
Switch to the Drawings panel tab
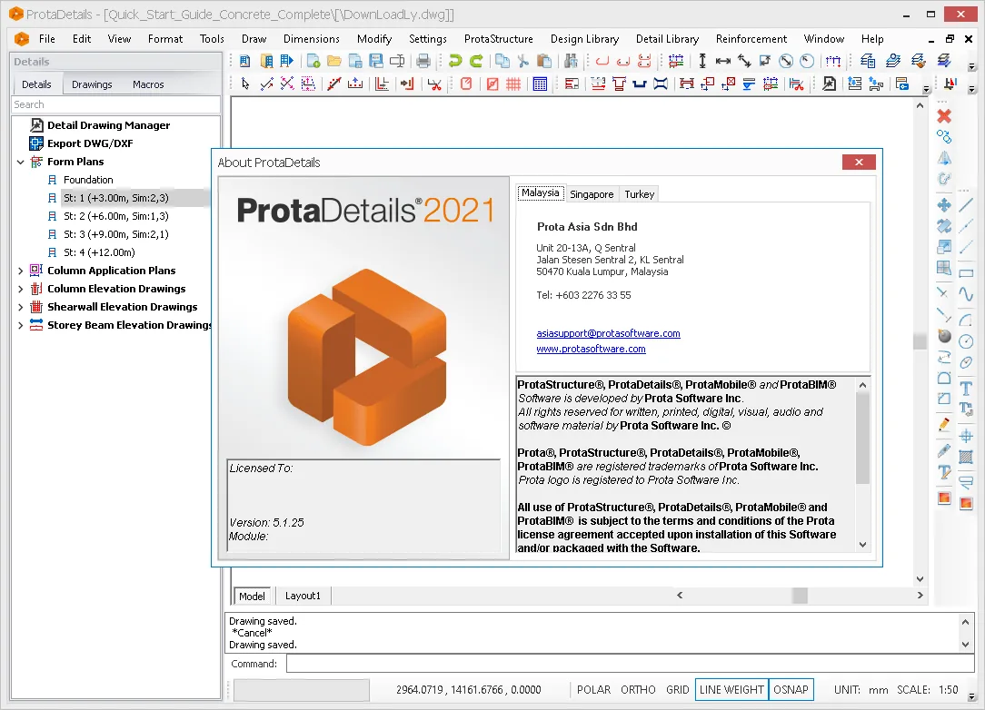tap(92, 84)
